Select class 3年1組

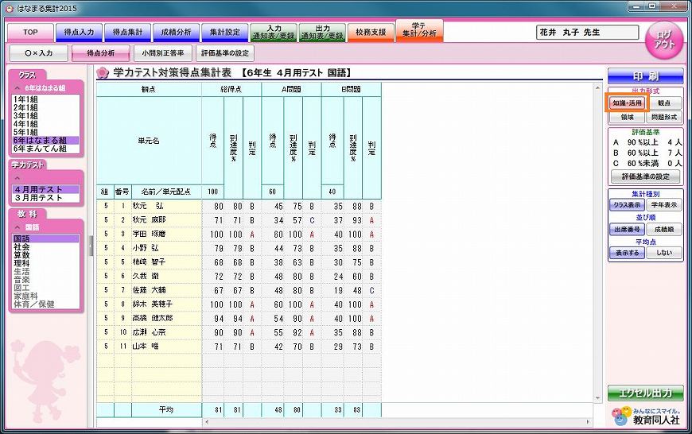[46, 115]
